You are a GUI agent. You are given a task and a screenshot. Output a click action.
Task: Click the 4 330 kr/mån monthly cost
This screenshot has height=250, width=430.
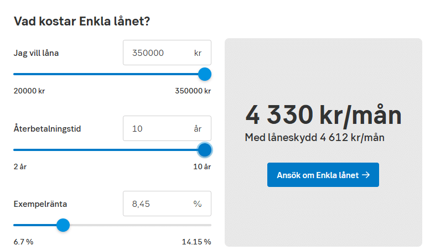click(323, 115)
